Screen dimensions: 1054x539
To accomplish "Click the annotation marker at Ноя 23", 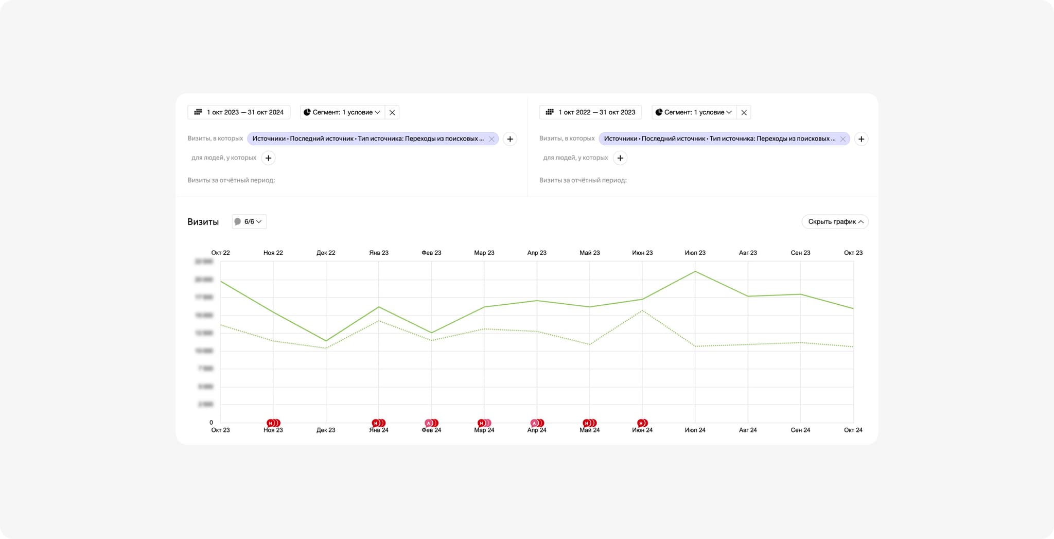I will click(271, 423).
